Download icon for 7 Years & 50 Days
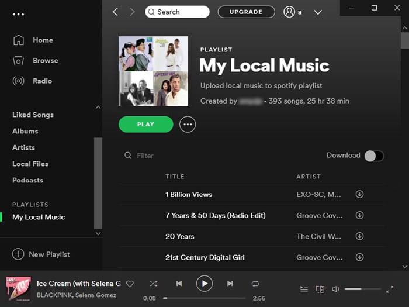The height and width of the screenshot is (307, 409). tap(359, 215)
